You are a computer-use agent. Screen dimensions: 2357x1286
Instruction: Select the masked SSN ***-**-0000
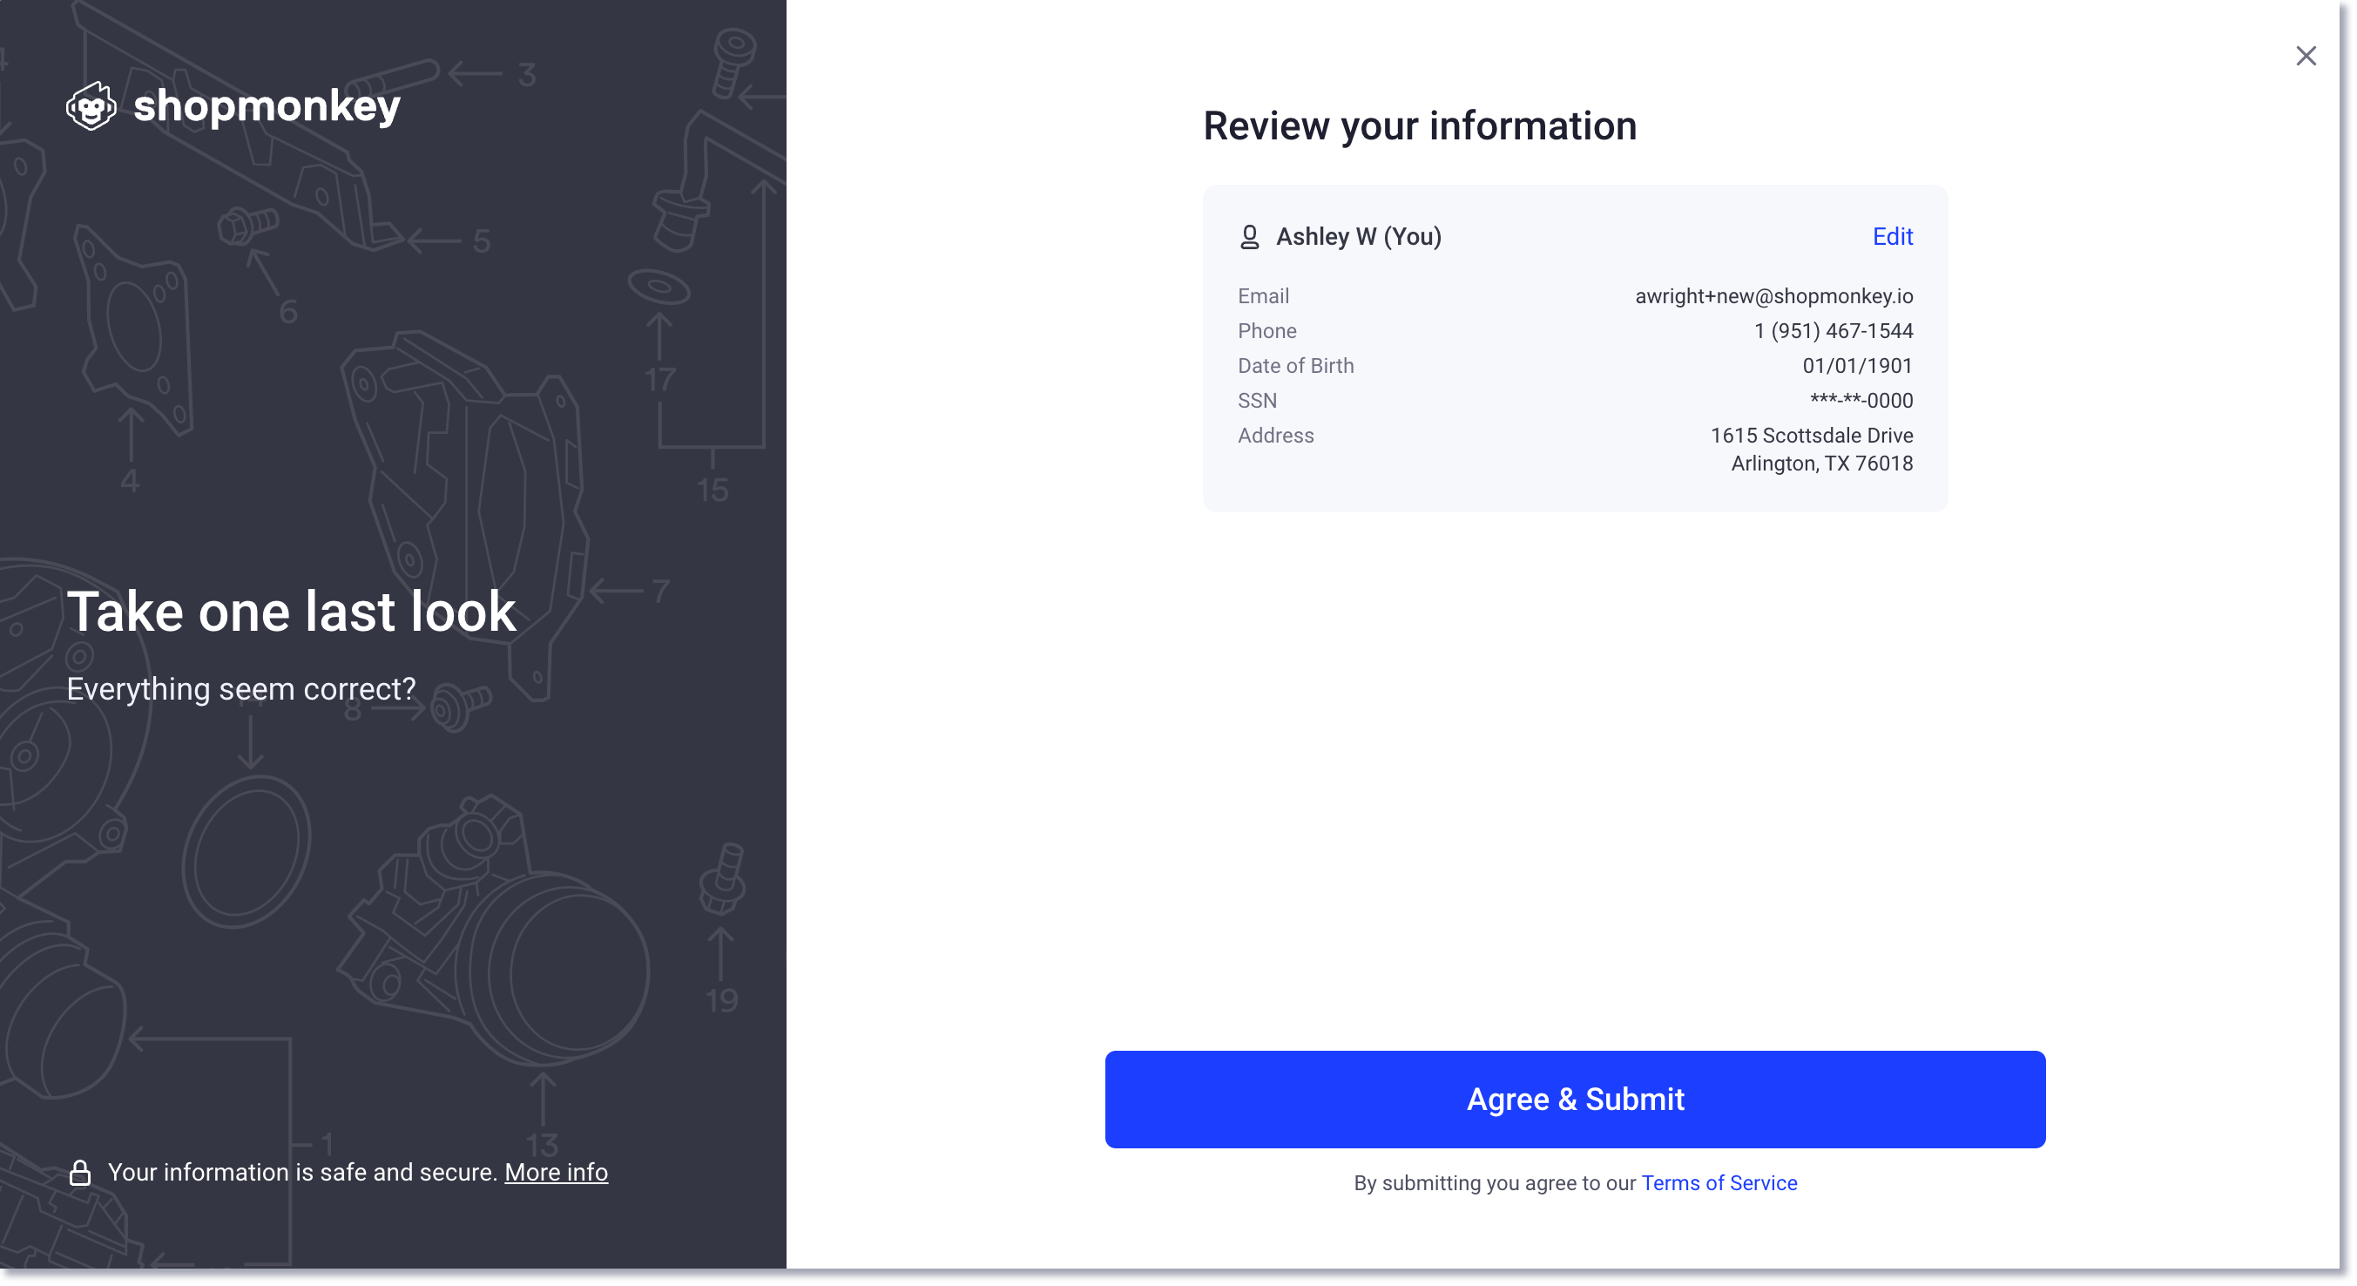[x=1861, y=401]
